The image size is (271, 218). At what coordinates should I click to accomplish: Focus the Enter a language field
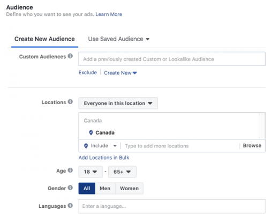click(x=172, y=206)
